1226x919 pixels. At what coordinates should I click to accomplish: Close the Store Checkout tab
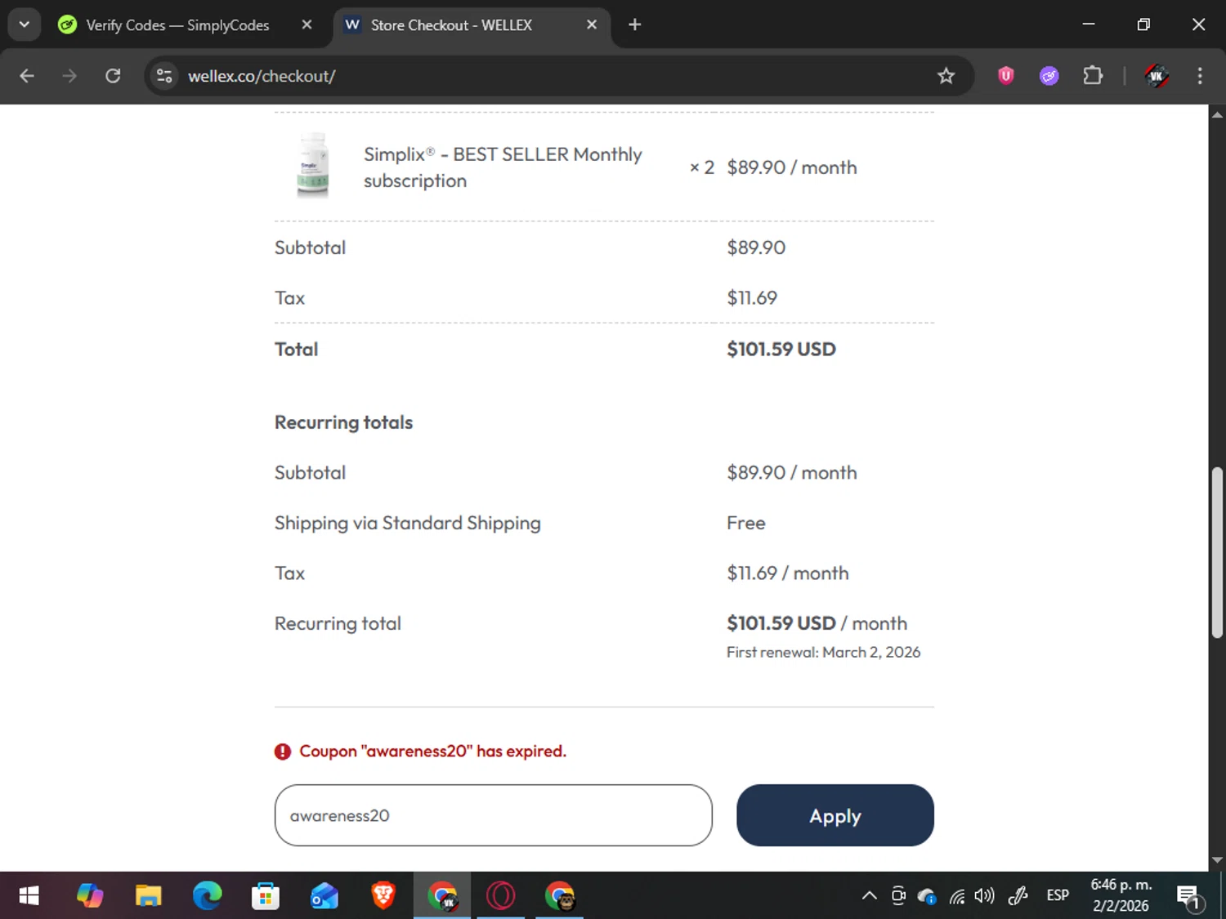[592, 25]
